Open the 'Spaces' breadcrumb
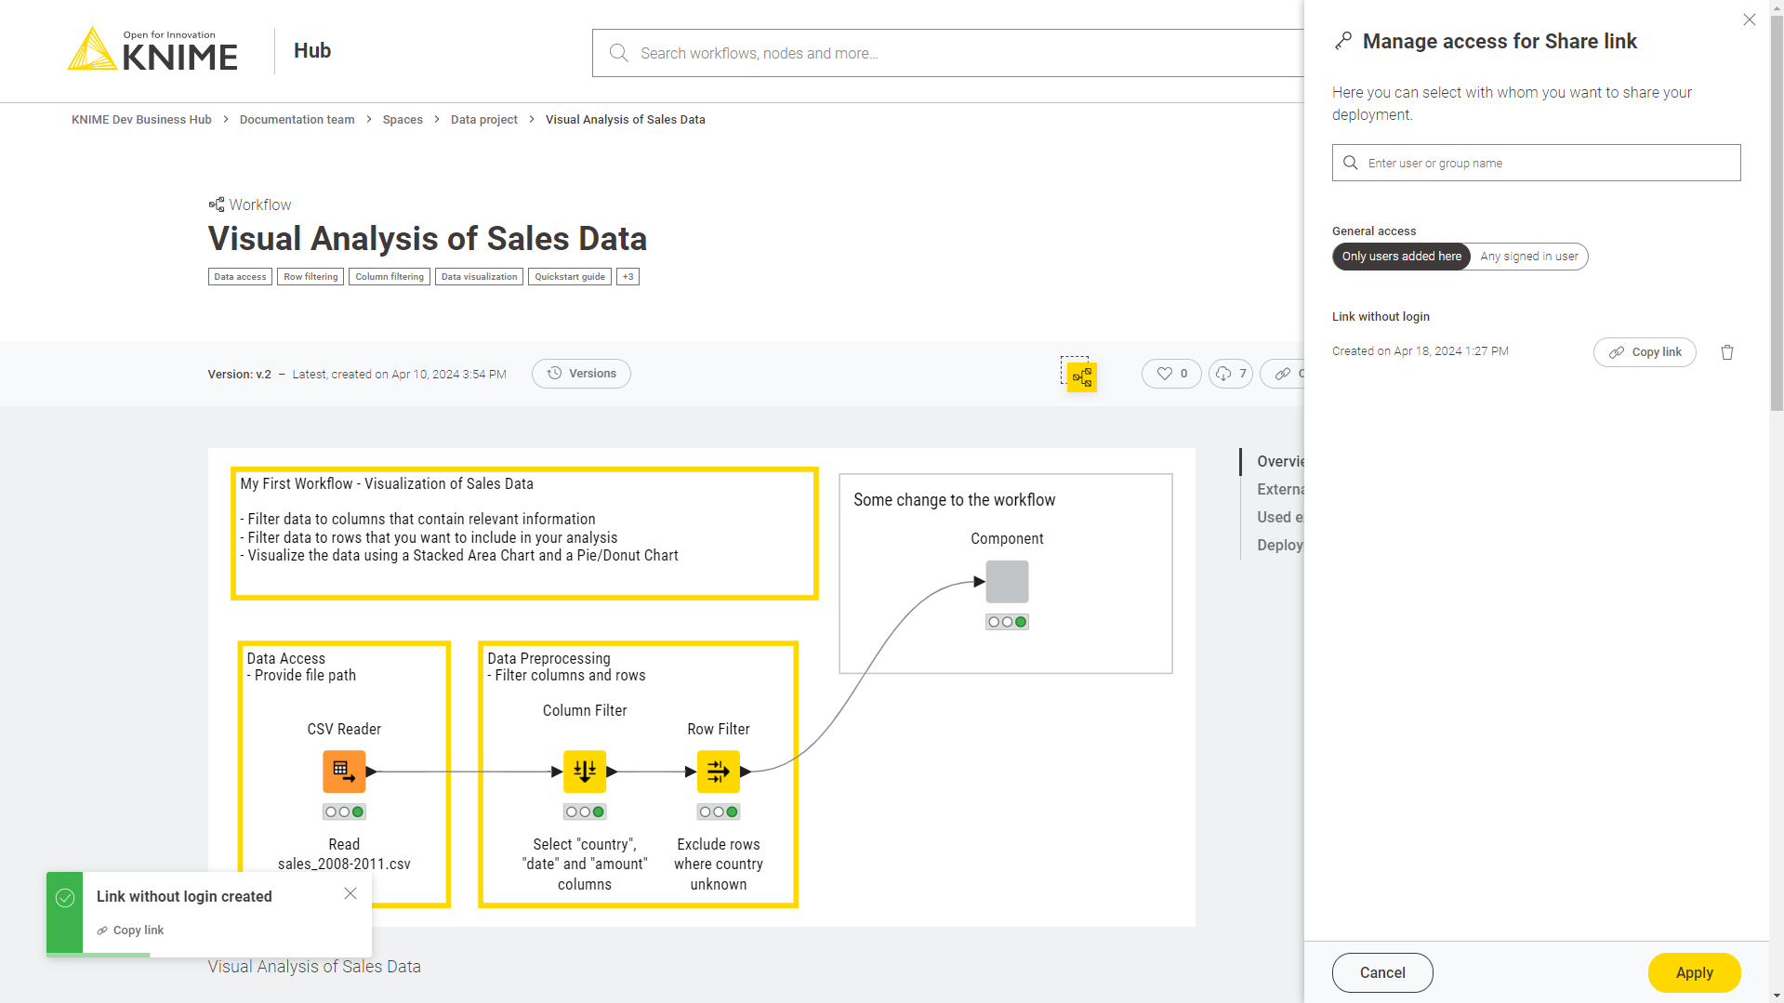The image size is (1784, 1003). 402,120
